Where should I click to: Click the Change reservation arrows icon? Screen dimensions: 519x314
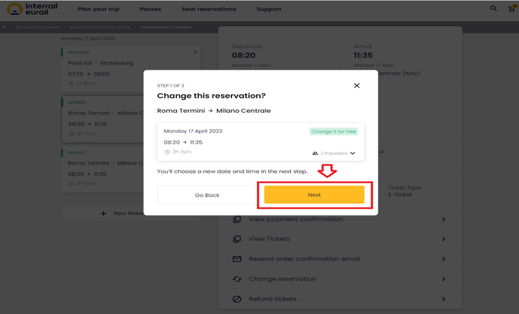pos(237,279)
